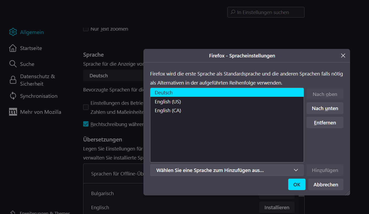369x214 pixels.
Task: Select English (CA) in the language list
Action: point(227,110)
